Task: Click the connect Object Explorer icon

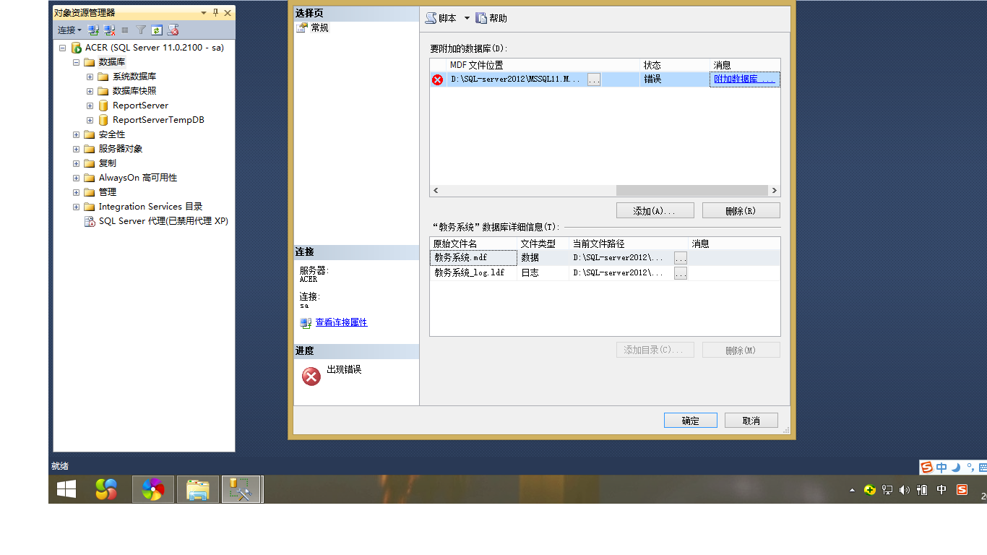Action: click(x=93, y=30)
